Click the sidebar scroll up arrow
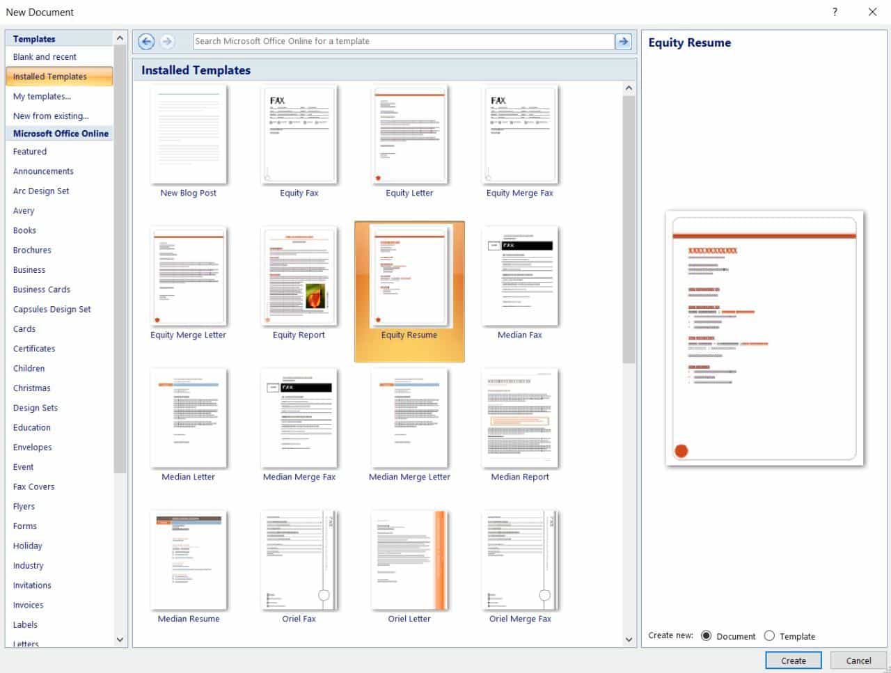The width and height of the screenshot is (891, 673). (x=120, y=39)
